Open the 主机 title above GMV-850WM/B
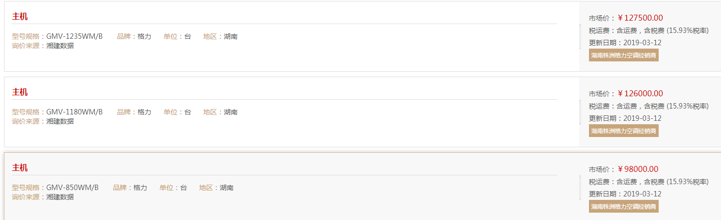 (x=20, y=168)
